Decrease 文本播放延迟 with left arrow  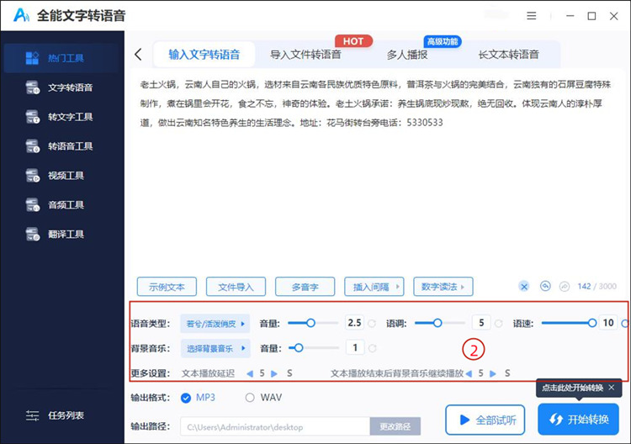tap(250, 373)
